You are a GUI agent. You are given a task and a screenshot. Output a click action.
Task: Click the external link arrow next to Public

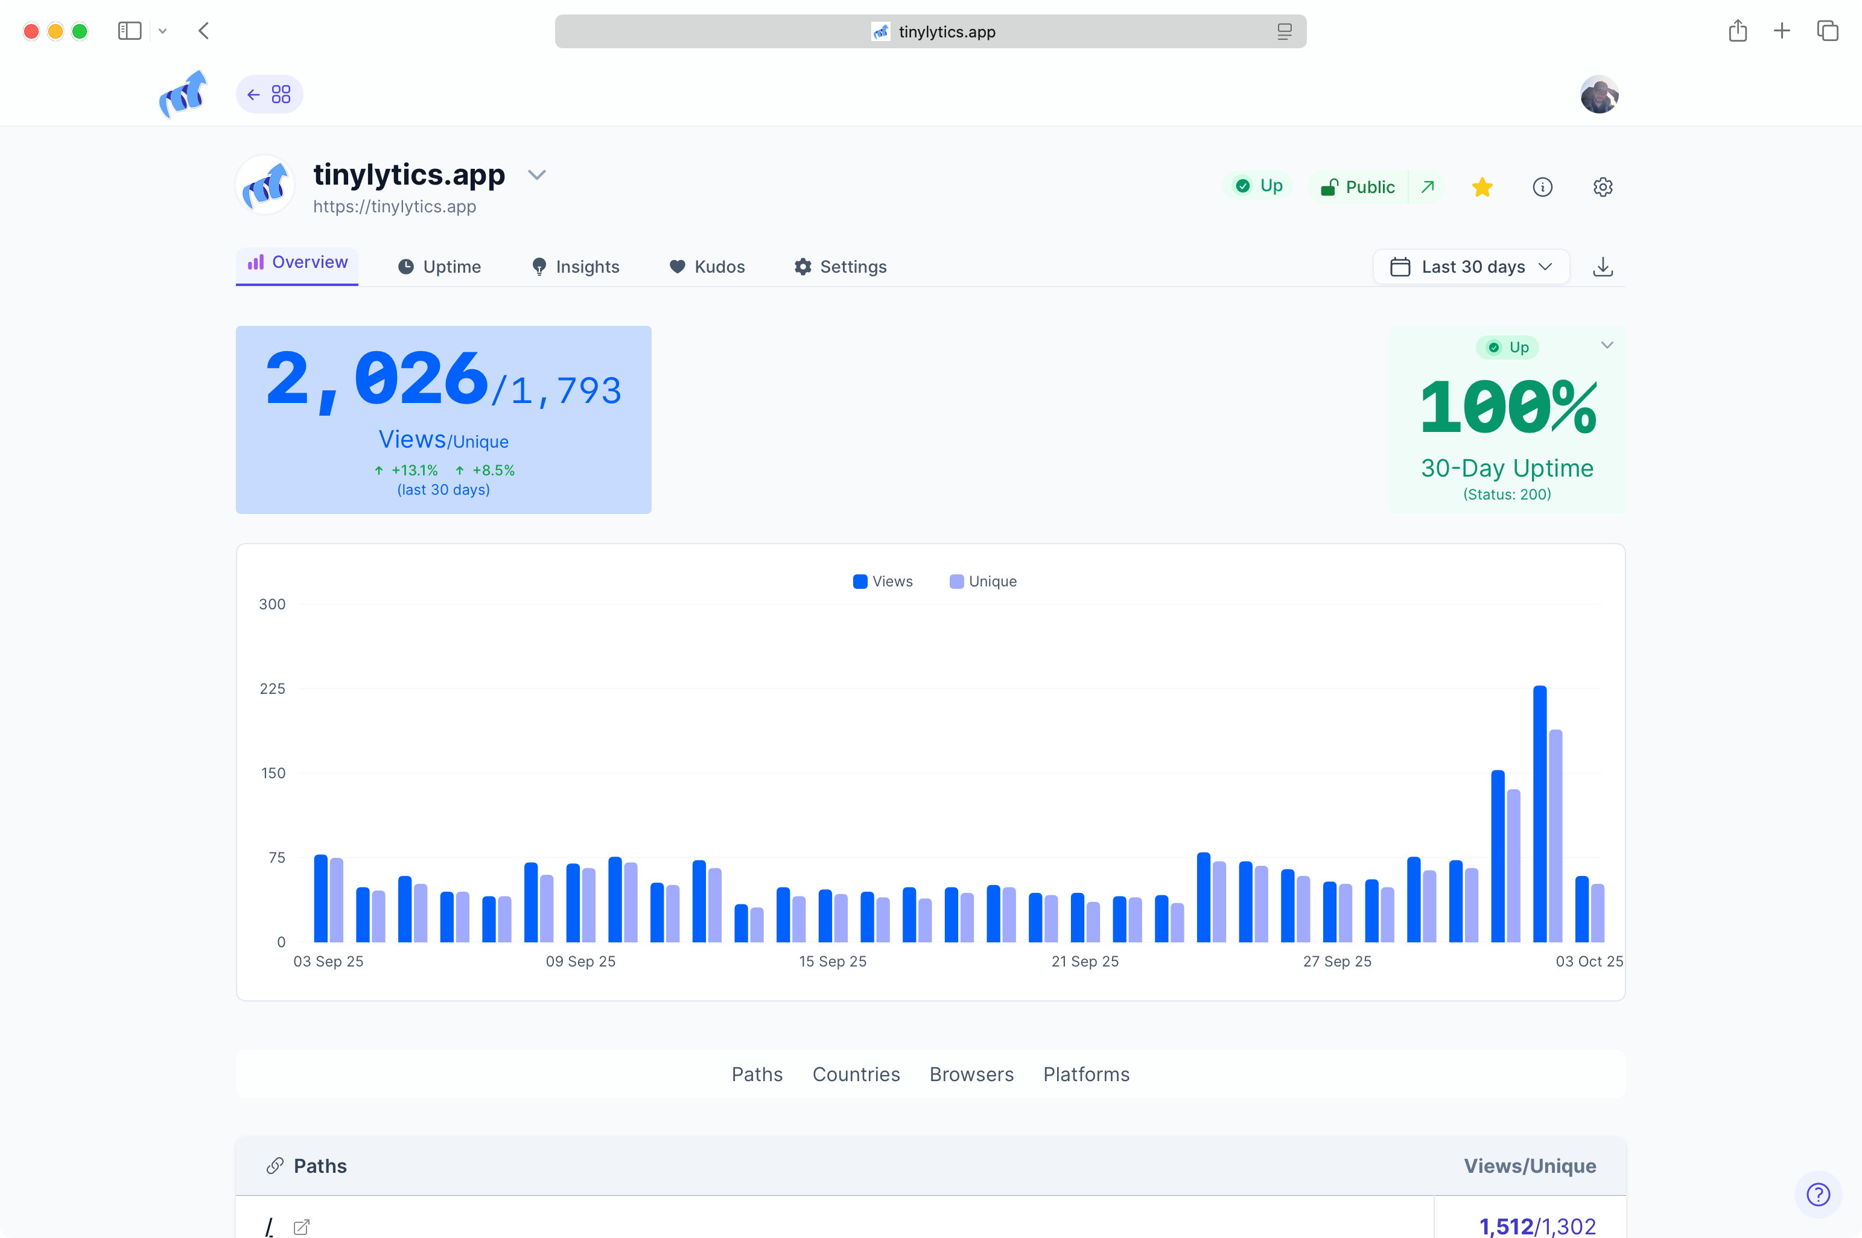click(1427, 186)
